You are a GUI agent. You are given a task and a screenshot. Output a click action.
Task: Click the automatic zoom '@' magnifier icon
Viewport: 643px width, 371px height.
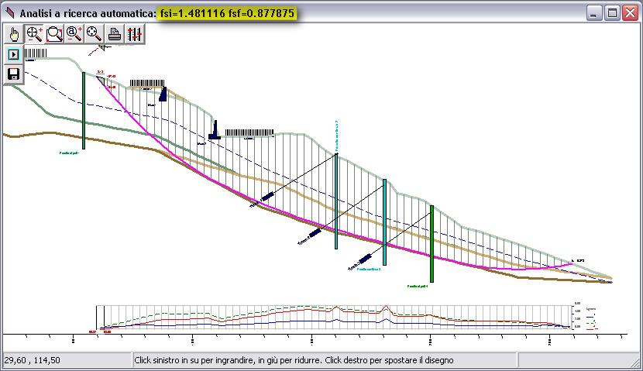74,33
